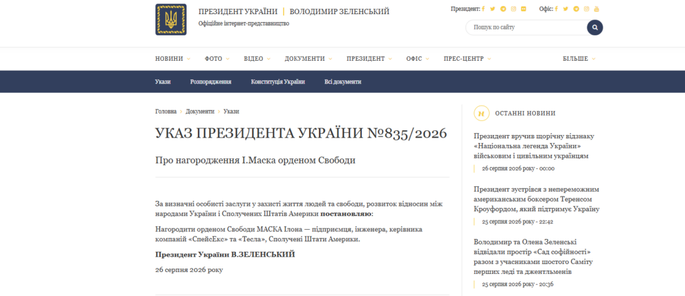Open the President's Twitter icon
This screenshot has height=296, width=685.
pyautogui.click(x=493, y=9)
